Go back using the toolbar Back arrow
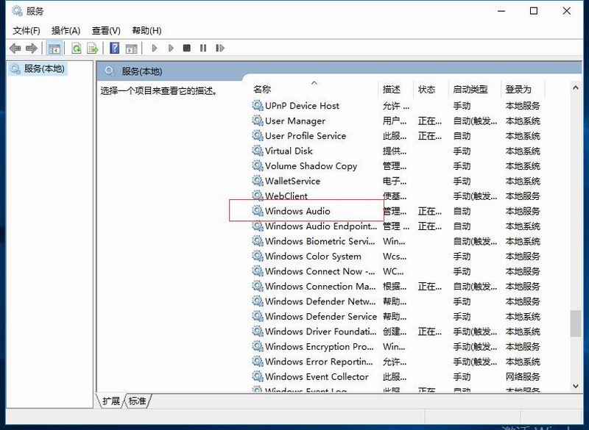The height and width of the screenshot is (430, 589). pos(15,48)
